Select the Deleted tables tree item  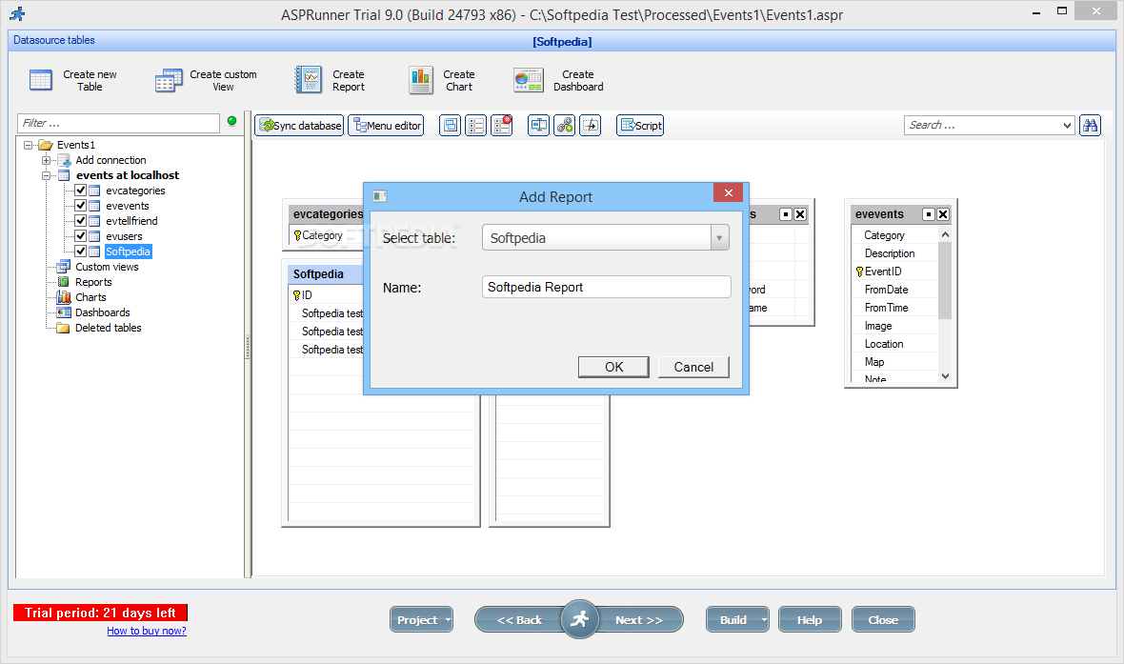point(109,328)
